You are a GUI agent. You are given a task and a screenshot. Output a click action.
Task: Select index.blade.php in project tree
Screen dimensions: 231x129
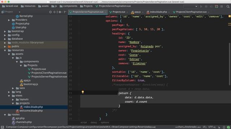(x=33, y=107)
